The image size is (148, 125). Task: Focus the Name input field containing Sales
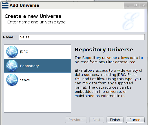coord(82,37)
